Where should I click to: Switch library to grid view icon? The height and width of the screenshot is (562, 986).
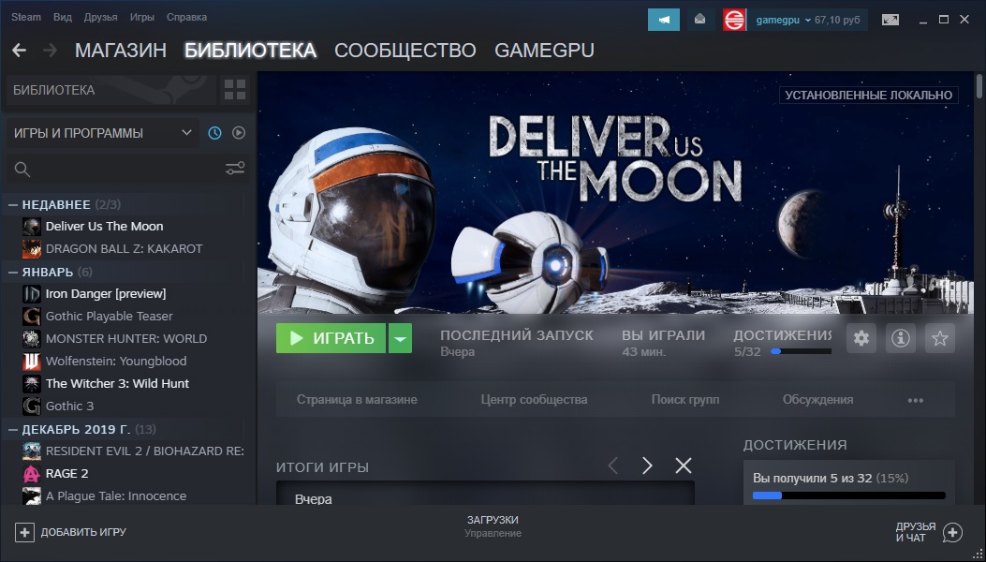[x=235, y=90]
